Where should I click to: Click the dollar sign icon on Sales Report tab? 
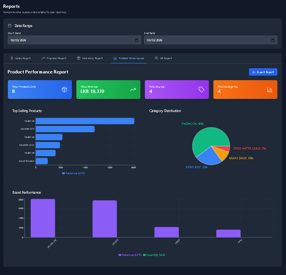12,58
